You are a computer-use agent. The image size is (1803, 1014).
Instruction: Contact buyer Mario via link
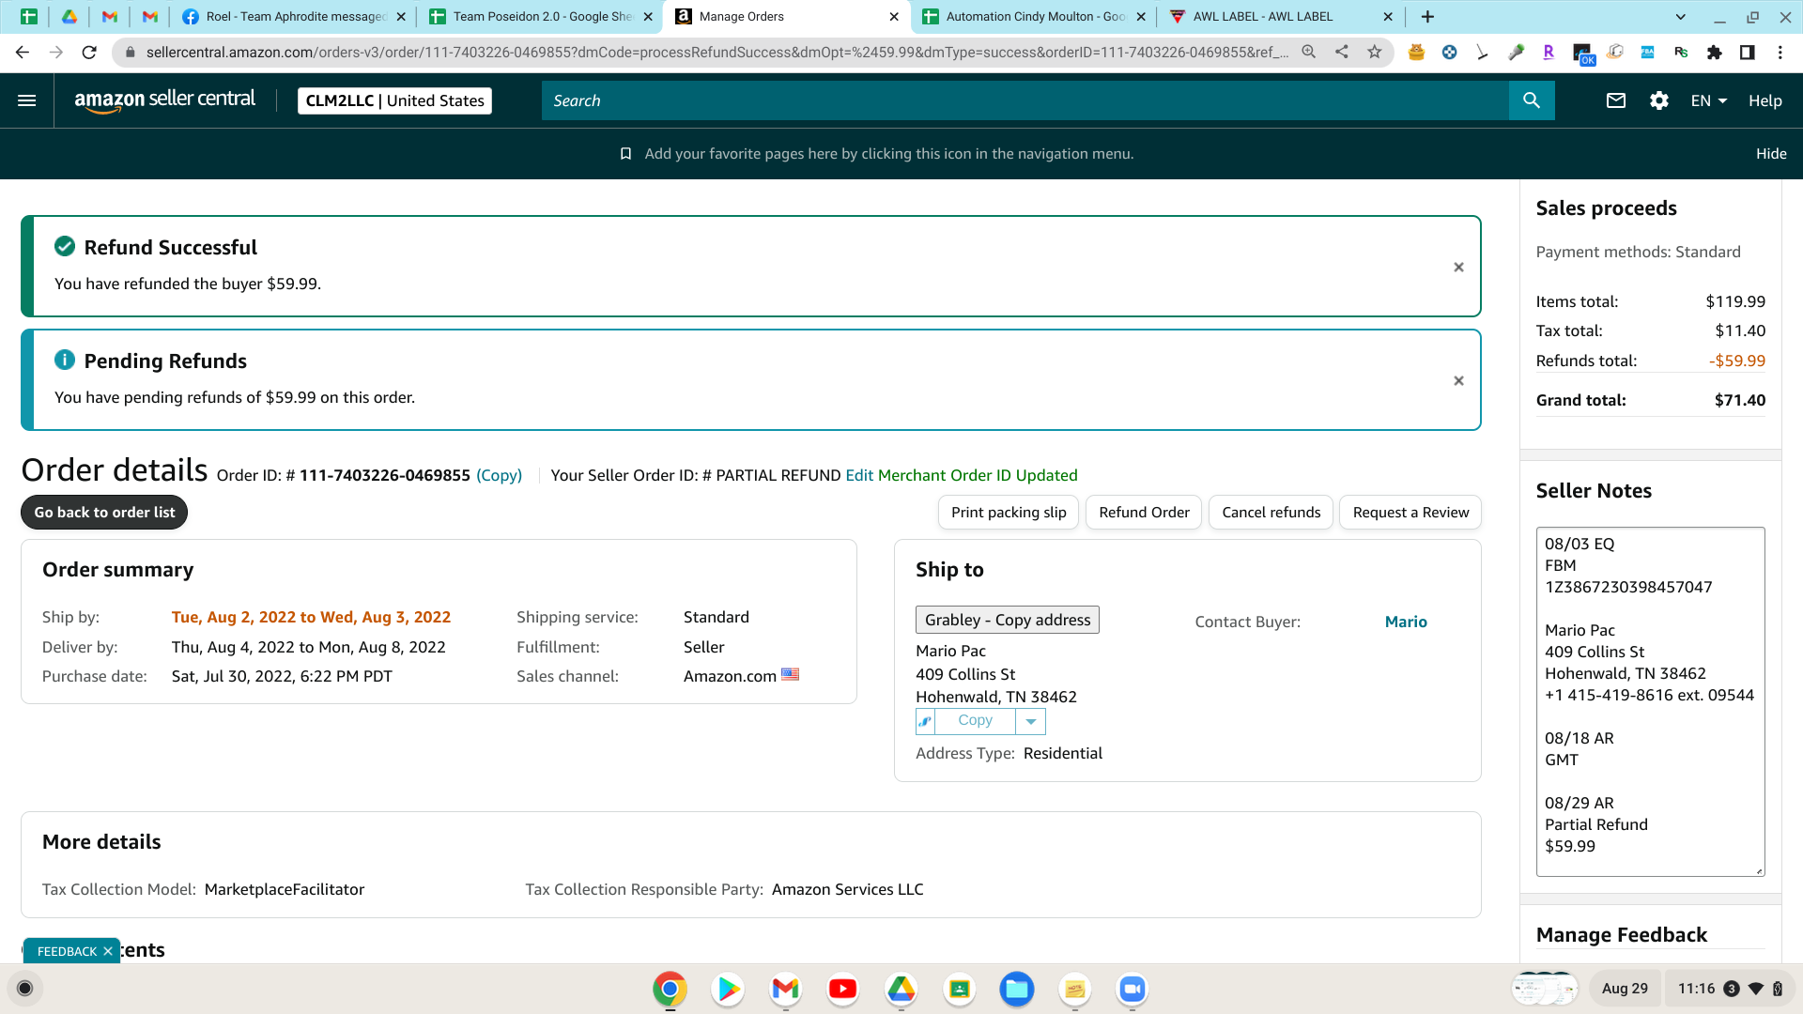click(x=1406, y=622)
